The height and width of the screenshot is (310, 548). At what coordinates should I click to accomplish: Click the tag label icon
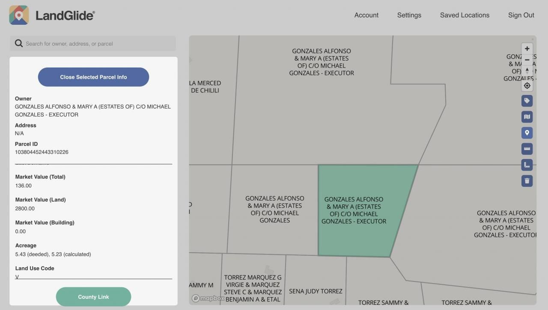click(527, 101)
